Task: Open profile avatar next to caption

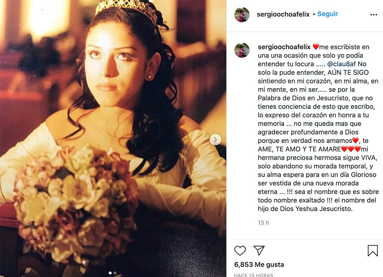Action: coord(242,50)
